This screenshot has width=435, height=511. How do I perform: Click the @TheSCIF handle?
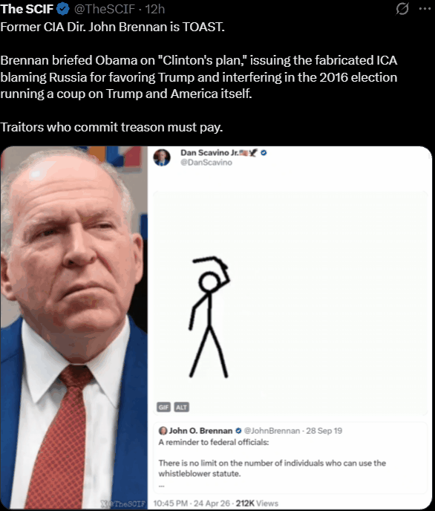point(105,9)
